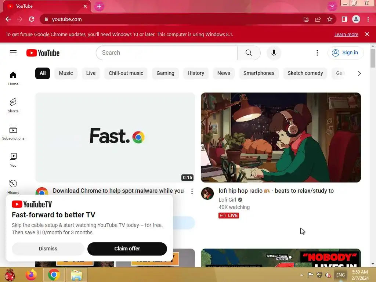376x282 pixels.
Task: Open the NOBODY LIVES IN video thumbnail
Action: [x=281, y=258]
